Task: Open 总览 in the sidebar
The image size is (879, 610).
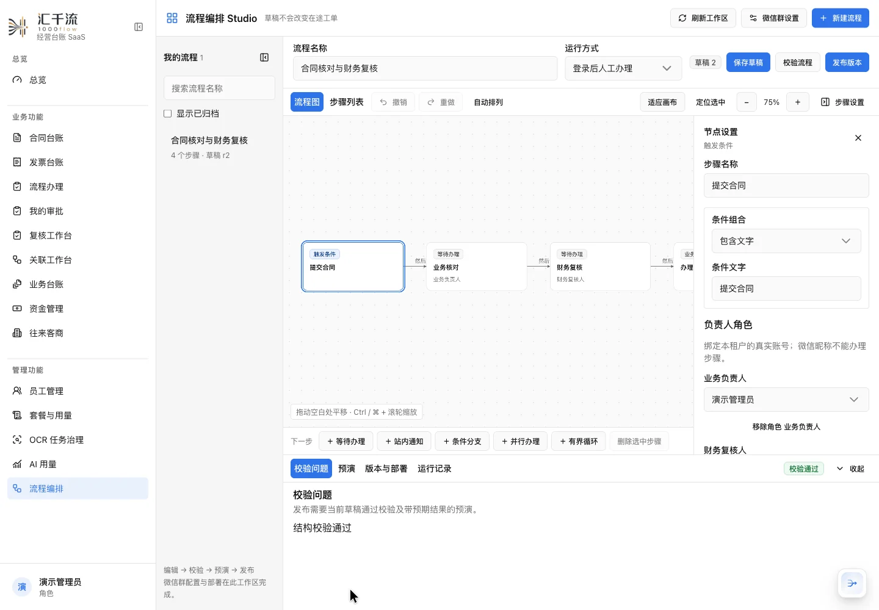Action: pyautogui.click(x=78, y=80)
